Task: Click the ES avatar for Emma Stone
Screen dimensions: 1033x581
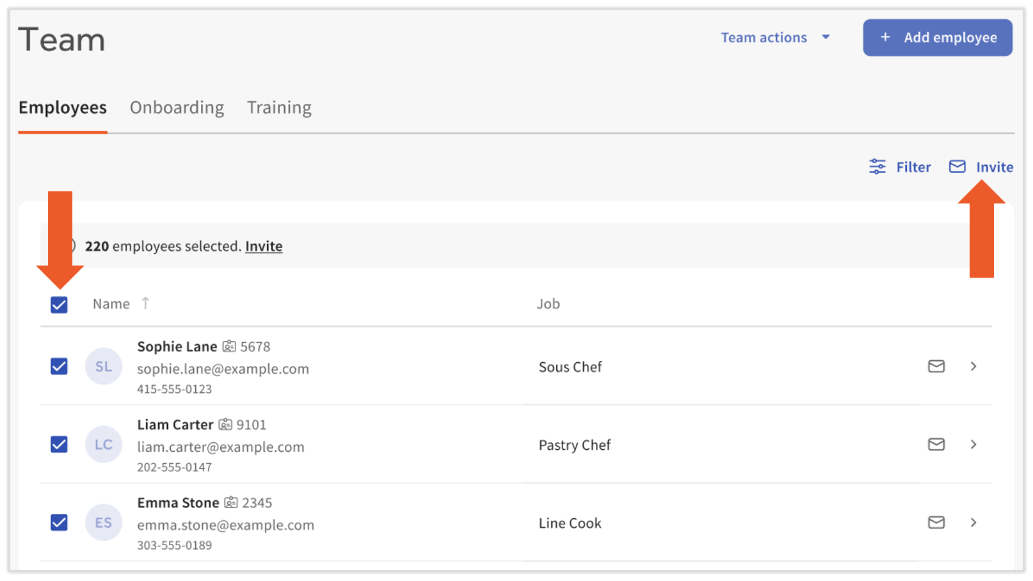Action: pos(104,522)
